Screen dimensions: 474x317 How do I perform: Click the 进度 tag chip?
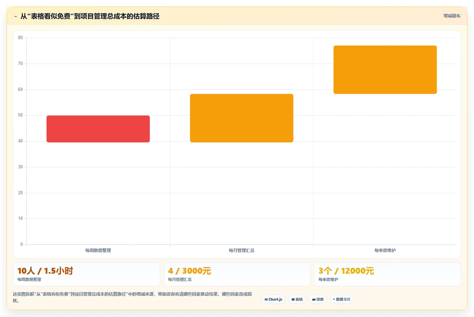click(x=318, y=299)
